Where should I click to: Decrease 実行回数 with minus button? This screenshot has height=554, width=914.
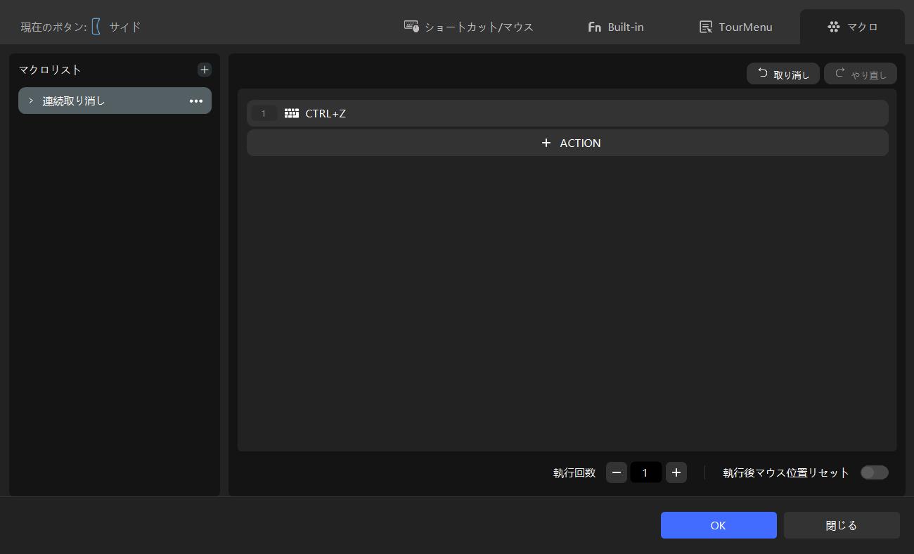[x=617, y=472]
